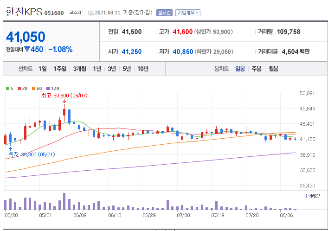Click the stock code 051600
The image size is (328, 231).
pyautogui.click(x=54, y=13)
